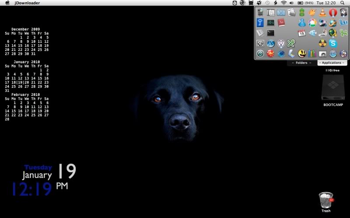Open iCal icon showing 19
This screenshot has width=350, height=218.
point(301,33)
